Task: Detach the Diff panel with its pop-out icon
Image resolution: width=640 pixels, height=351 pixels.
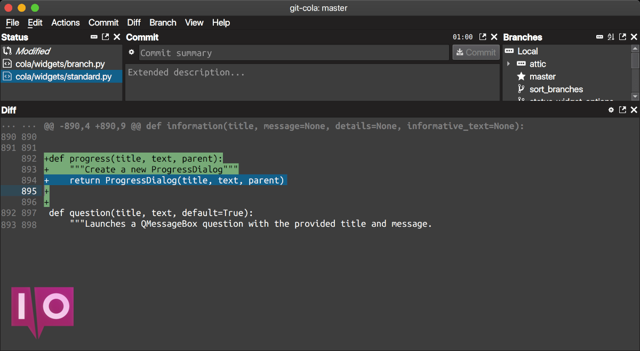Action: click(623, 110)
